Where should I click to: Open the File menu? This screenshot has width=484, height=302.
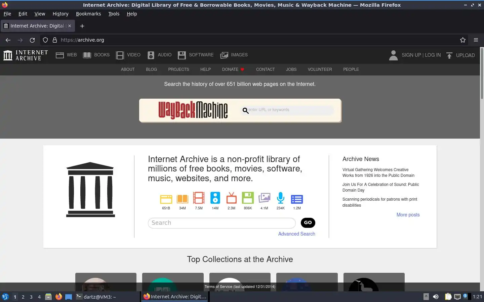point(7,14)
